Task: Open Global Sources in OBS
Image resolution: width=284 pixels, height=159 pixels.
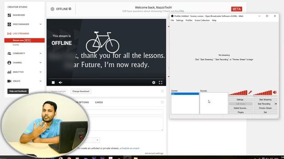Action: pyautogui.click(x=241, y=108)
